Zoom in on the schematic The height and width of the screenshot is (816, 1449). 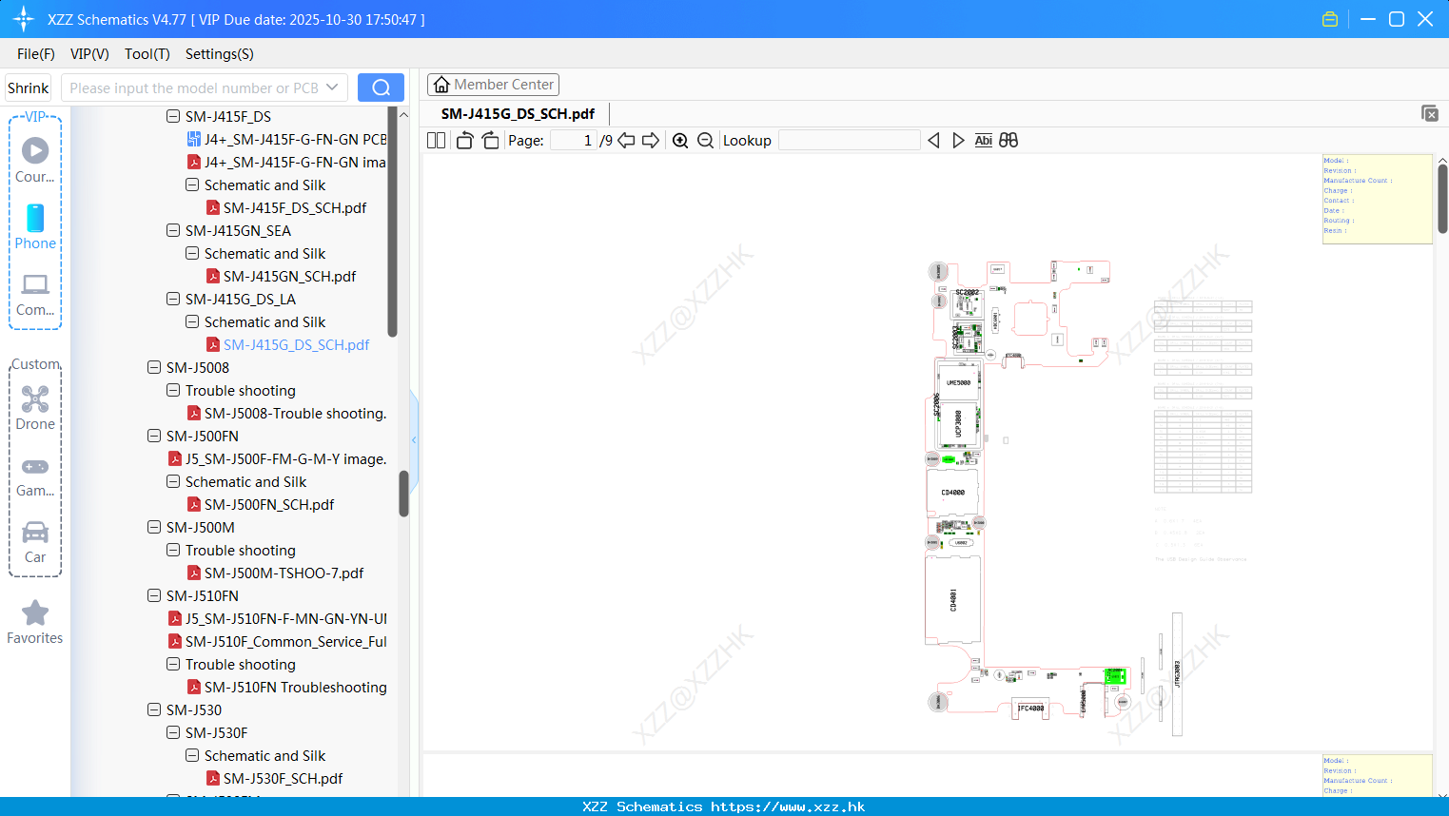(680, 141)
